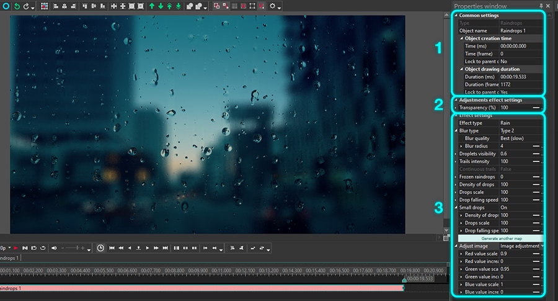Screen dimensions: 558x301
Task: Open the overlapping shapes tool dropdown
Action: (205, 7)
